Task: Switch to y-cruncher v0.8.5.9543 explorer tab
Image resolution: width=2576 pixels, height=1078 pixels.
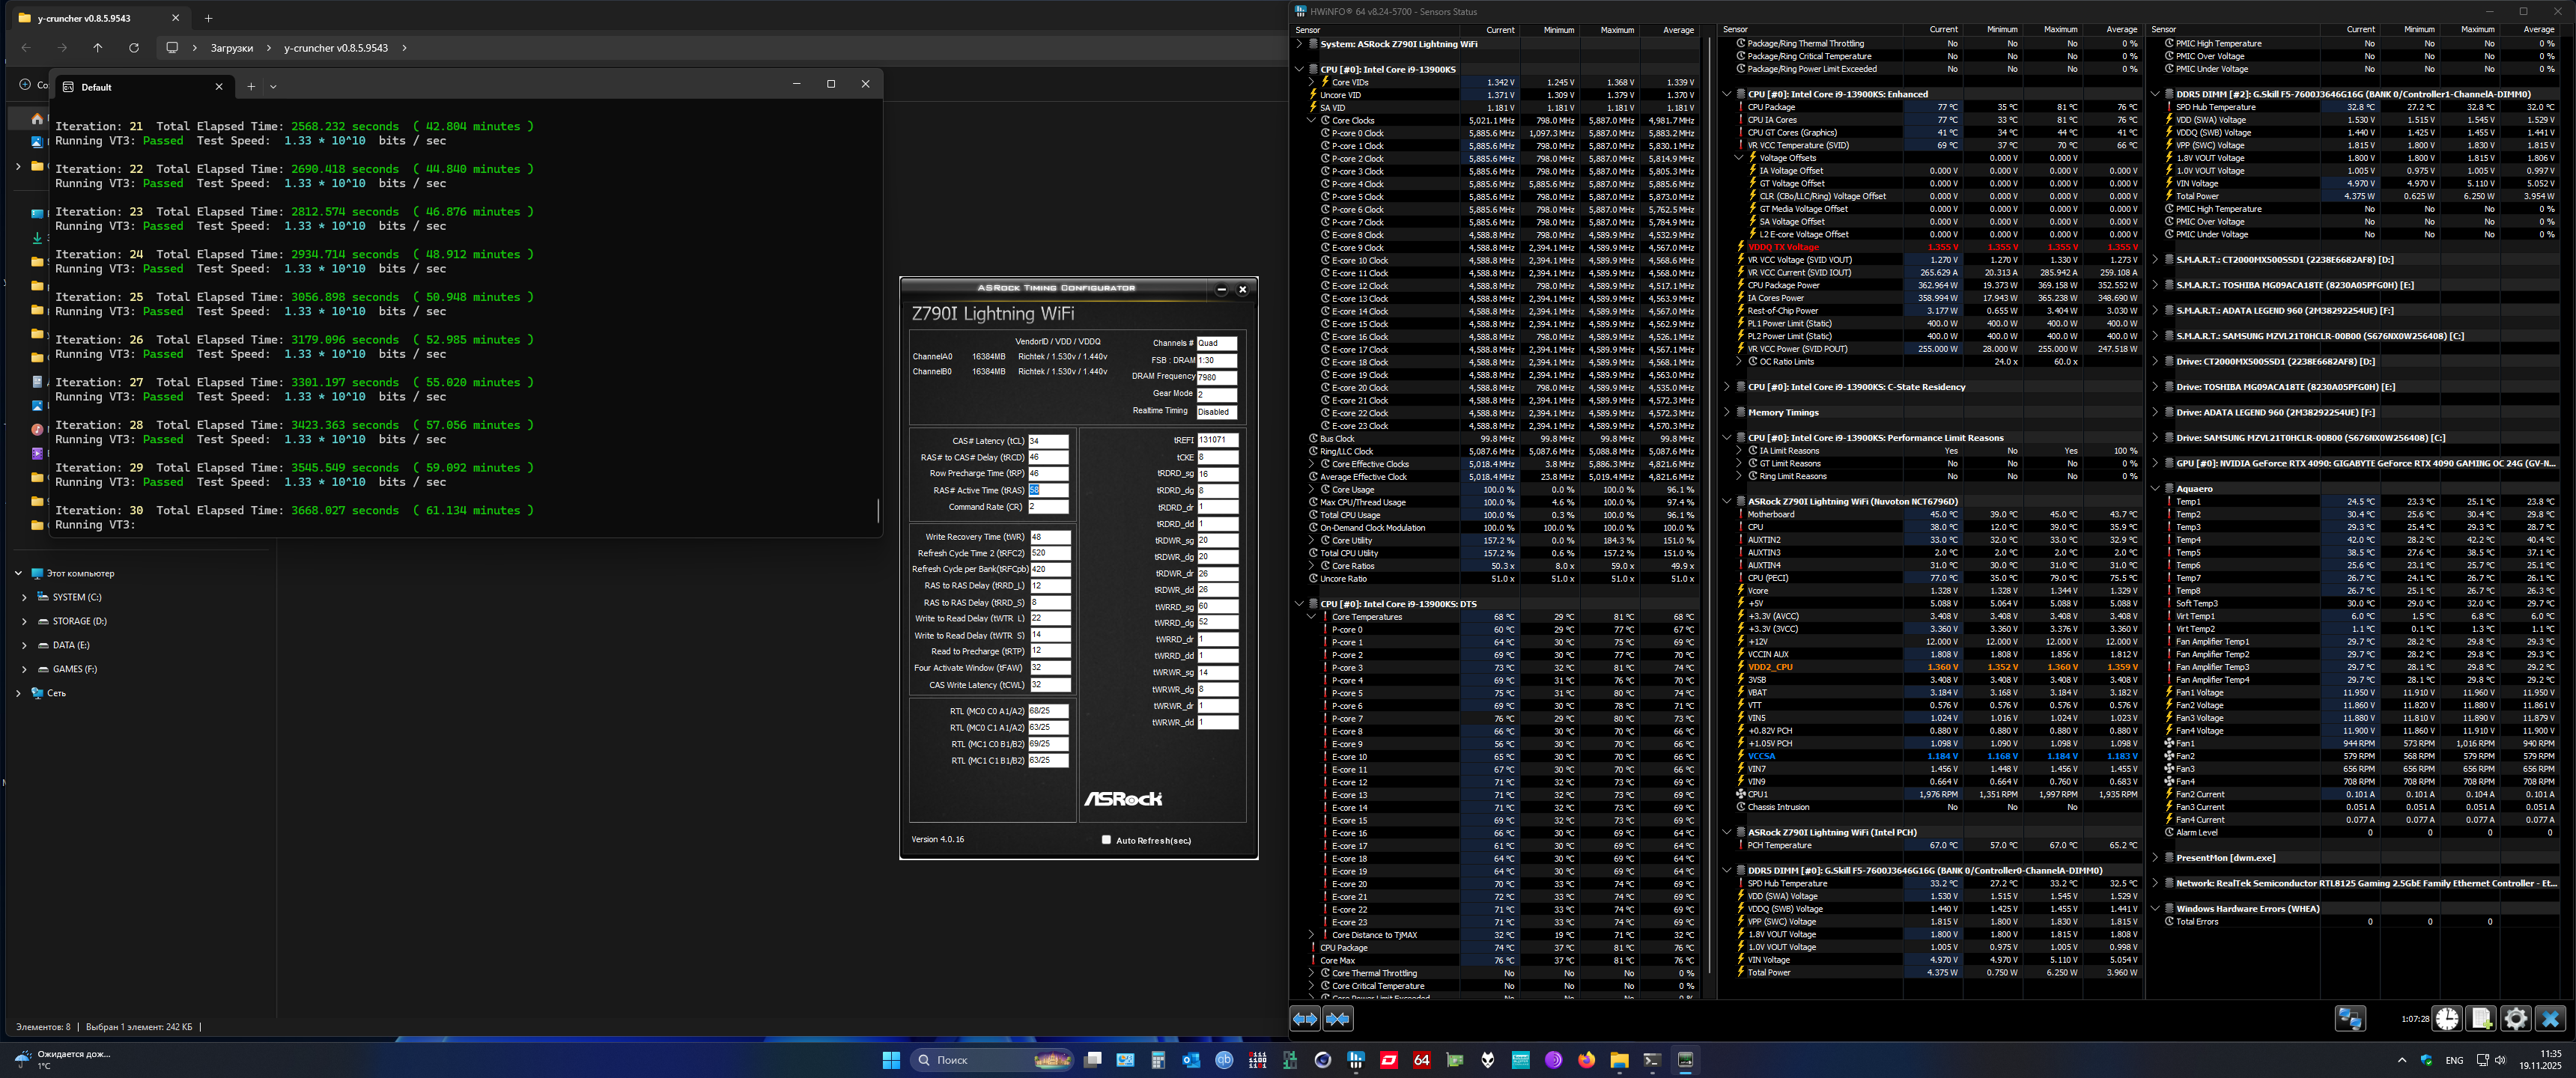Action: pyautogui.click(x=85, y=18)
